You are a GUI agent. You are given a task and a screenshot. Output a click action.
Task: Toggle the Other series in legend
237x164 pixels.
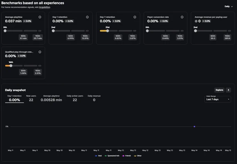138,156
